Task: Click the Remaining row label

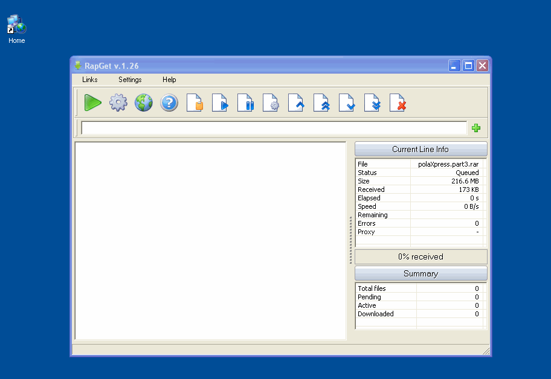Action: (x=373, y=215)
